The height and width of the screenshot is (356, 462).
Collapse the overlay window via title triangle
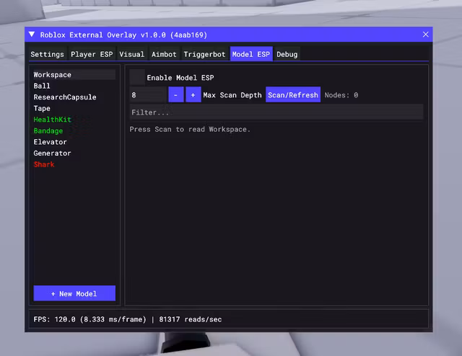coord(32,35)
